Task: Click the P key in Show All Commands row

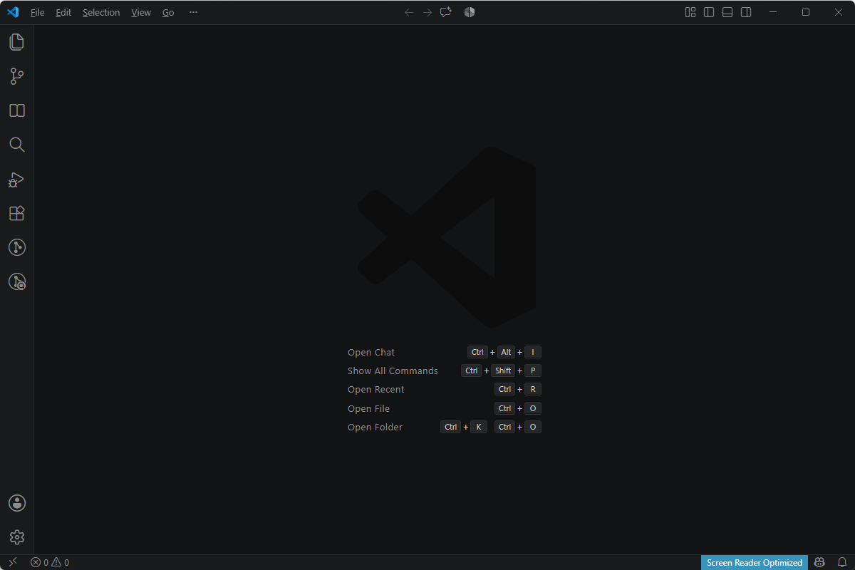Action: (533, 370)
